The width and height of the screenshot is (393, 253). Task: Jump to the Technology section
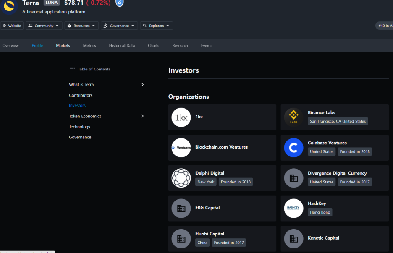[79, 127]
